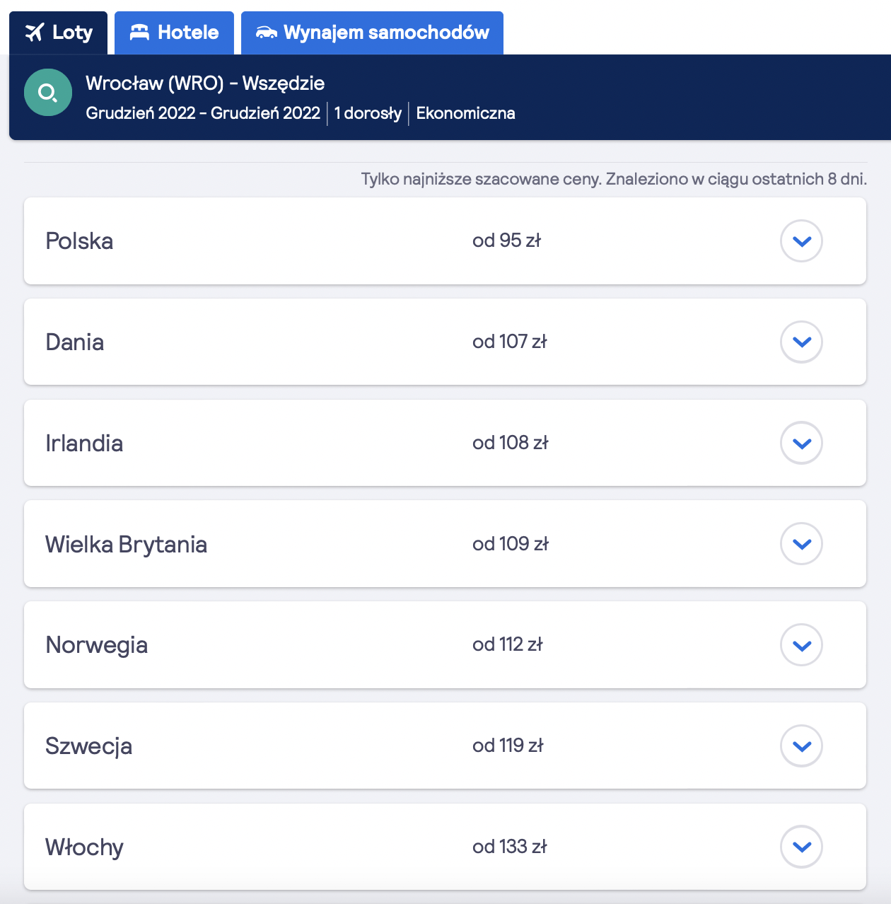This screenshot has height=904, width=891.
Task: Expand the Norwegia chevron
Action: tap(801, 645)
